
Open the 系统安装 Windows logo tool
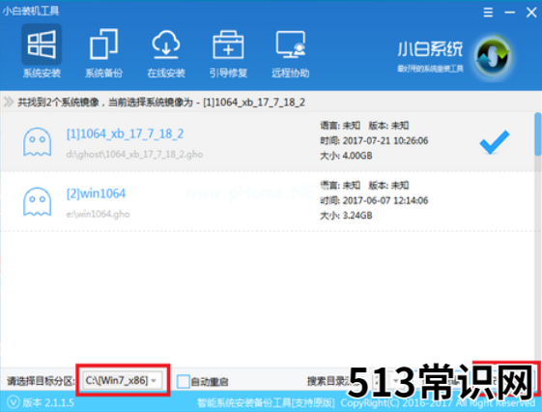[x=42, y=51]
